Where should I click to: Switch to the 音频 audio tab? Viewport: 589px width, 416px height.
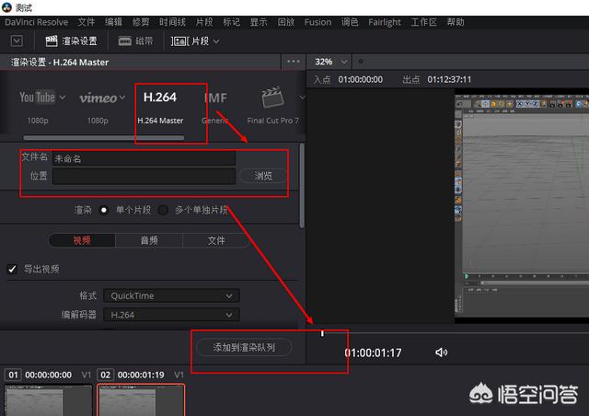pyautogui.click(x=149, y=240)
